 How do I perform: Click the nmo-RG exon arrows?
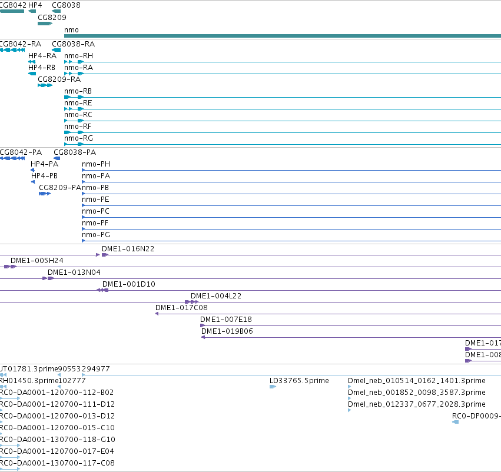click(74, 144)
